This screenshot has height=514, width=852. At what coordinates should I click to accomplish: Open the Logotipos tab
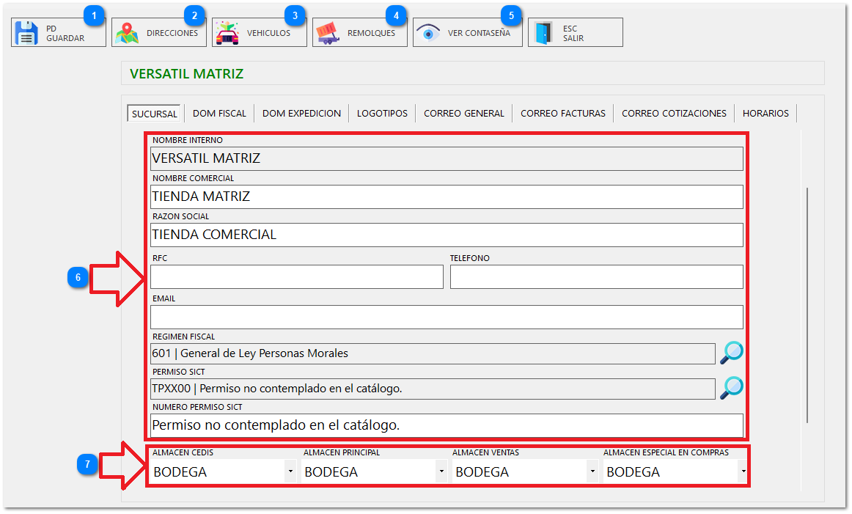(382, 114)
